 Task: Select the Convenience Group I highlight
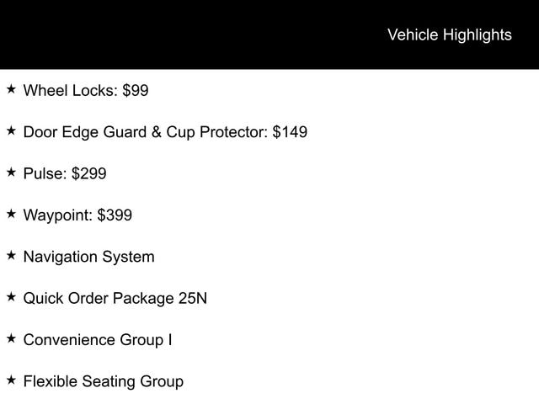click(x=98, y=340)
